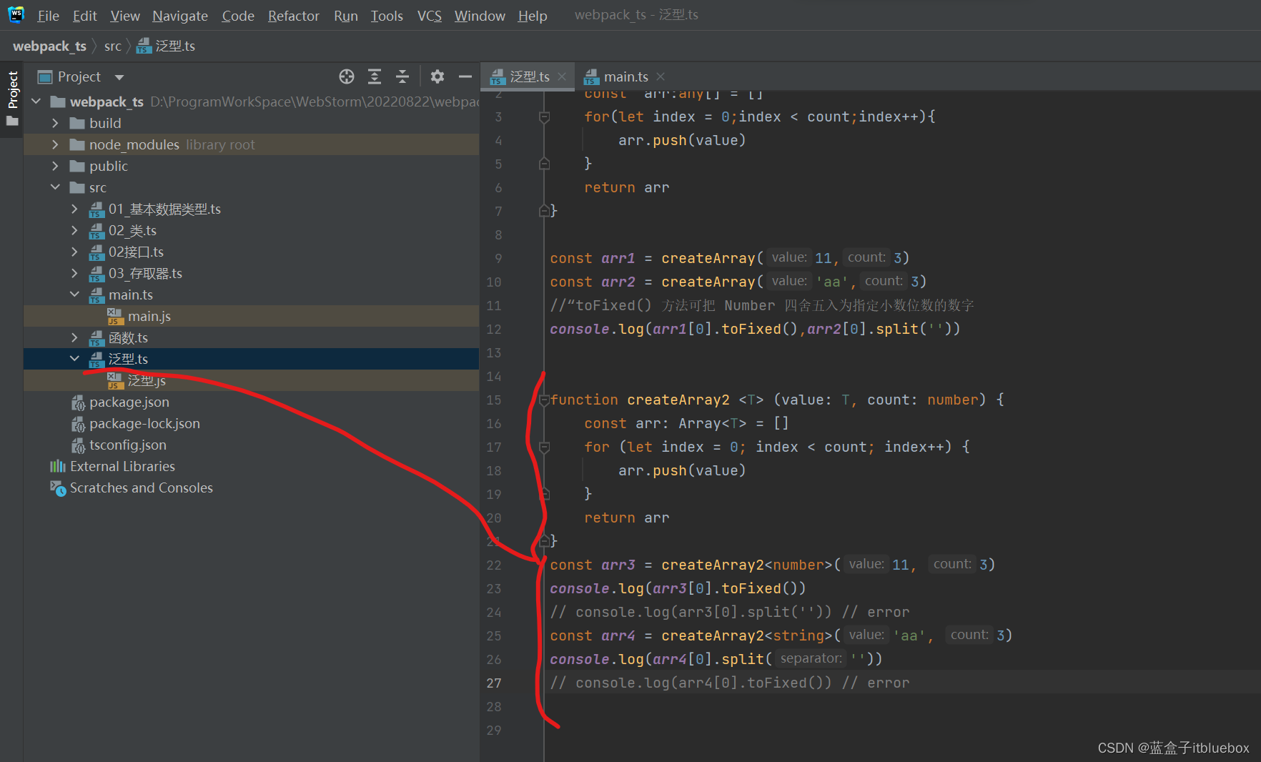
Task: Expand the node_modules folder
Action: [55, 144]
